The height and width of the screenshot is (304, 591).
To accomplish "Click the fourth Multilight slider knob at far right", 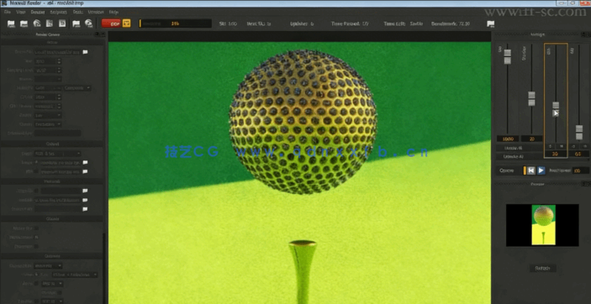I will [579, 133].
